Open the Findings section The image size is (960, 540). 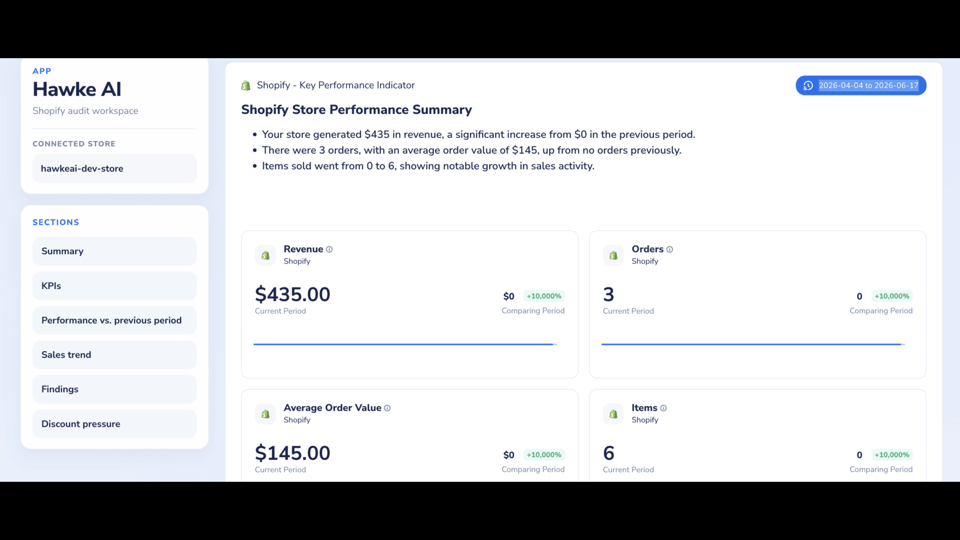(115, 389)
